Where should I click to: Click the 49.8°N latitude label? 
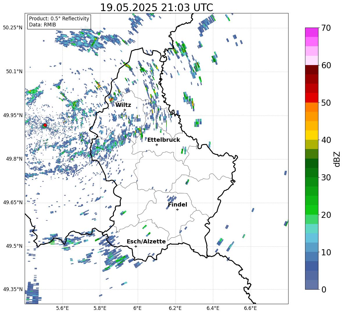click(x=14, y=159)
